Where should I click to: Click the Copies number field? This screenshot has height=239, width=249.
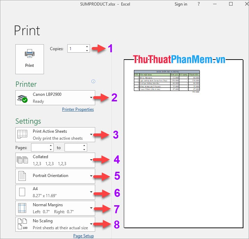click(x=76, y=48)
